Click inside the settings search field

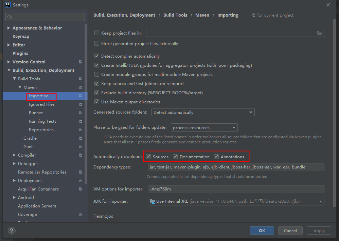click(x=45, y=17)
